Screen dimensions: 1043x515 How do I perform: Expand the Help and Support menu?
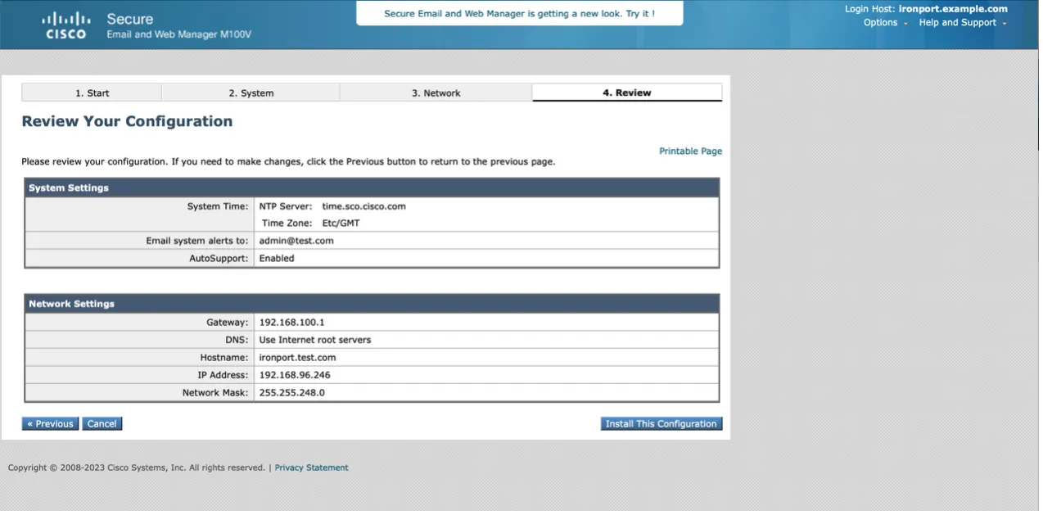point(961,23)
